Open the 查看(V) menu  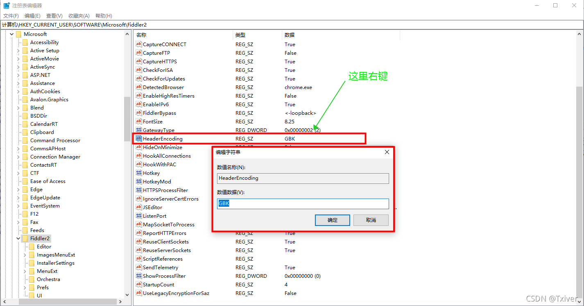click(x=54, y=16)
